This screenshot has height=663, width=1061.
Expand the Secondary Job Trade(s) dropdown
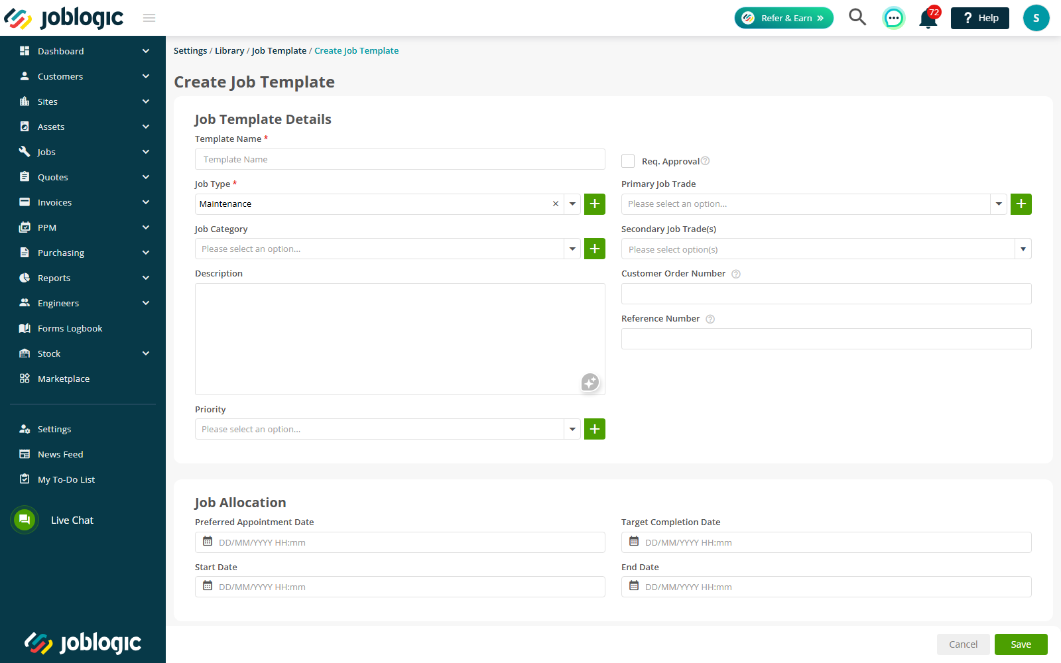[826, 249]
